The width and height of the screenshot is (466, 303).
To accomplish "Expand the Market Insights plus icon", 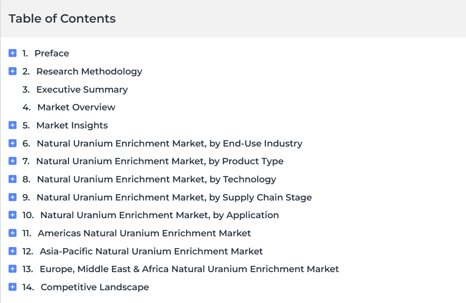I will tap(12, 125).
